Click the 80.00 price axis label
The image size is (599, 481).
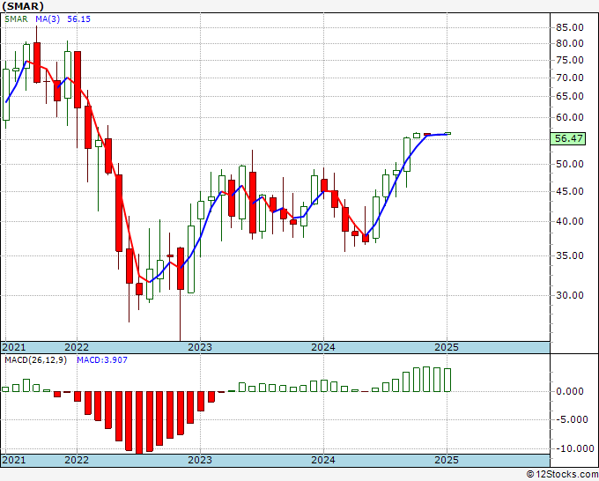570,43
